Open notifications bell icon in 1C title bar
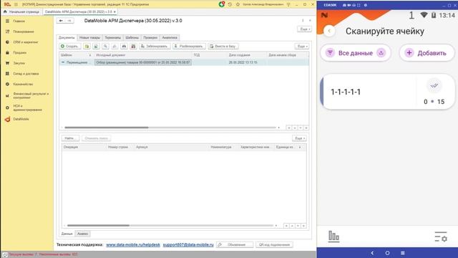 [222, 4]
